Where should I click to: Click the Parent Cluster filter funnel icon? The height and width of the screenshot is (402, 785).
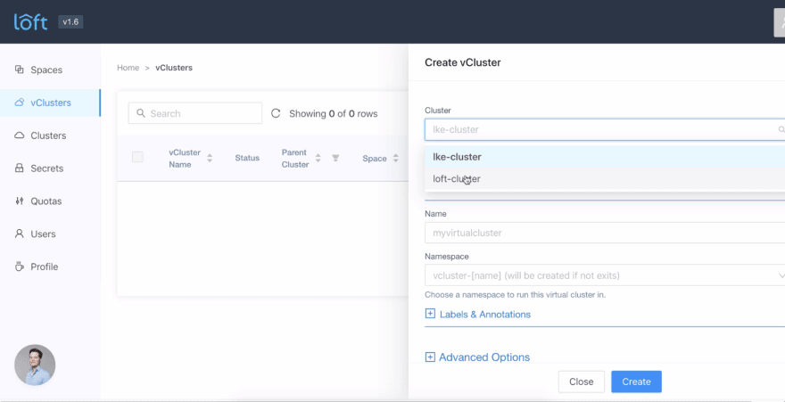335,158
